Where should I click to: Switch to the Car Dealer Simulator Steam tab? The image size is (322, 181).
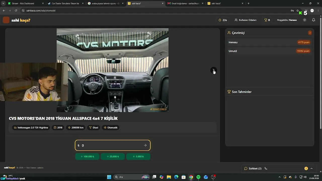65,4
